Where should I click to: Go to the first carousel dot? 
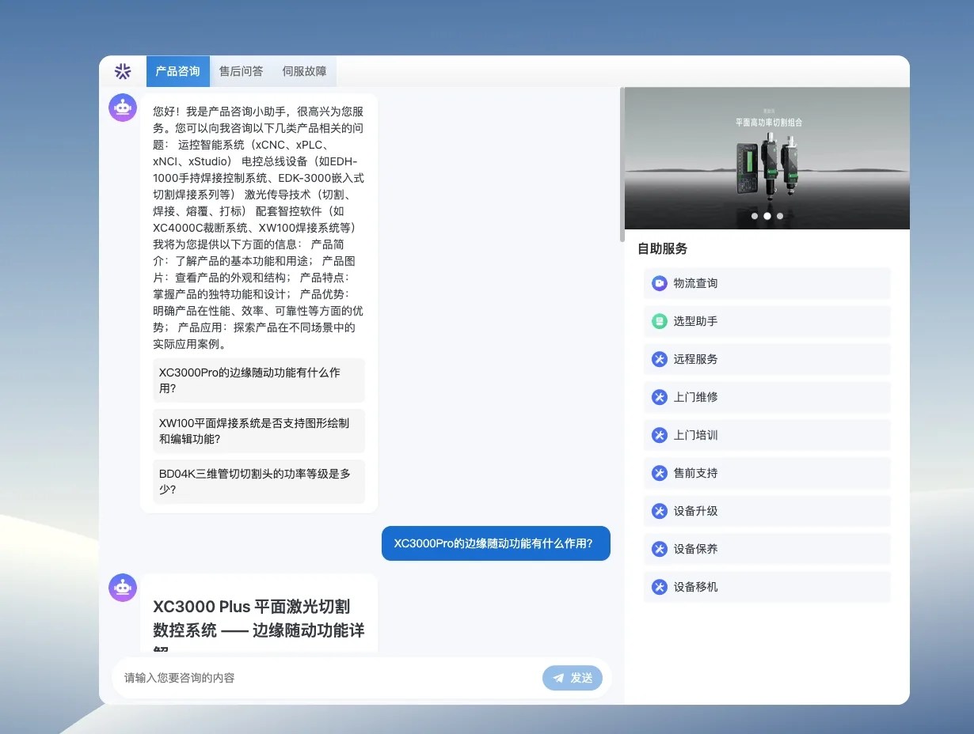755,216
